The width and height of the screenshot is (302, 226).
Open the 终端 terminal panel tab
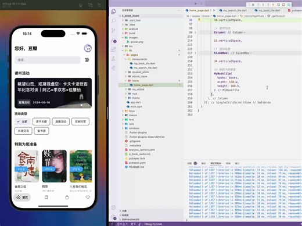click(x=228, y=163)
